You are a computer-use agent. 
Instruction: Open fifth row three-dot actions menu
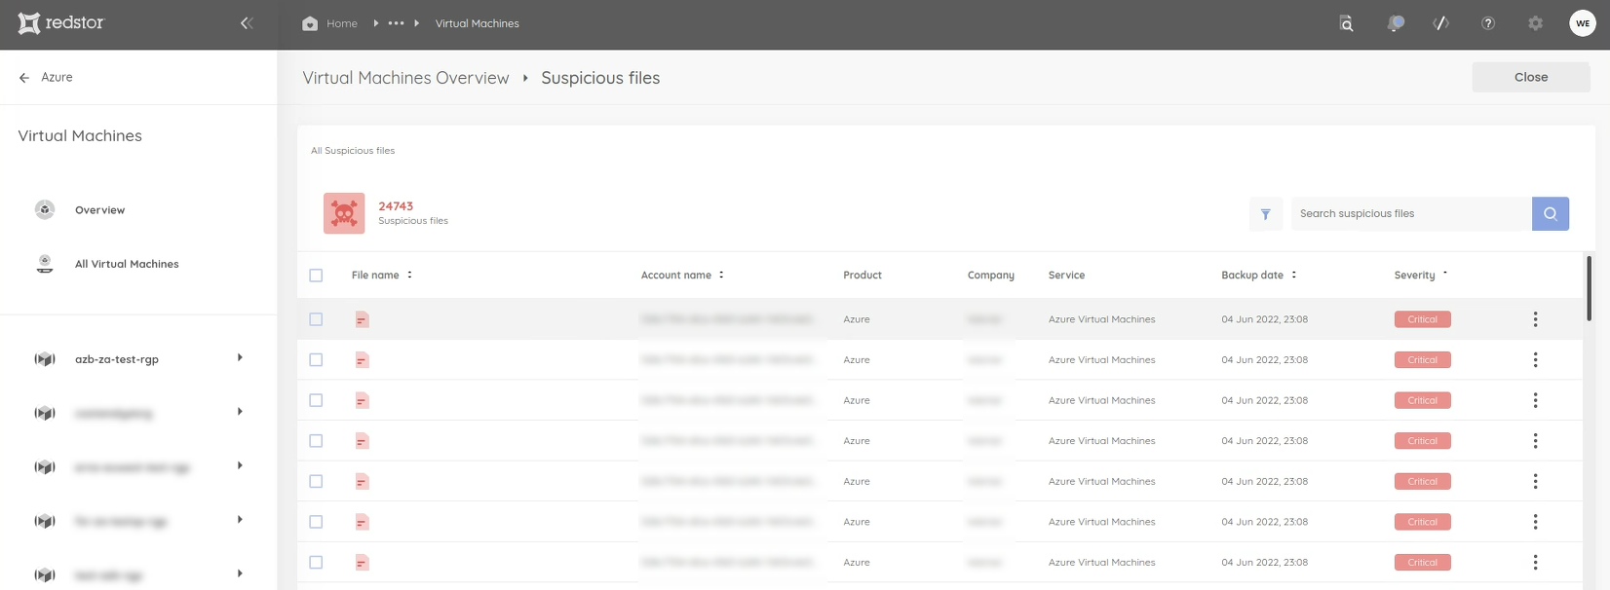(1535, 481)
